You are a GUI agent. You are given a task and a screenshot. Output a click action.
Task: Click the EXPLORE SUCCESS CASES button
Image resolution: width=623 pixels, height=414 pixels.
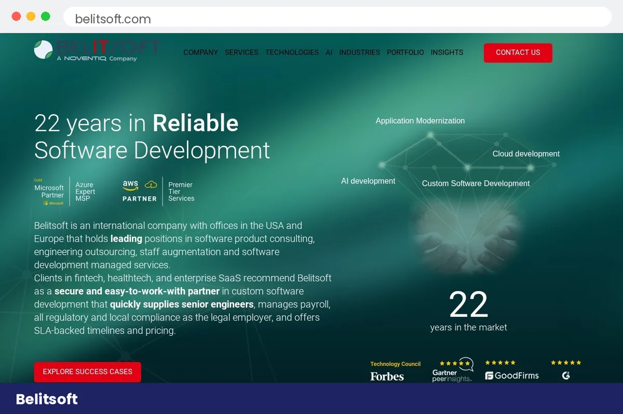click(x=87, y=372)
